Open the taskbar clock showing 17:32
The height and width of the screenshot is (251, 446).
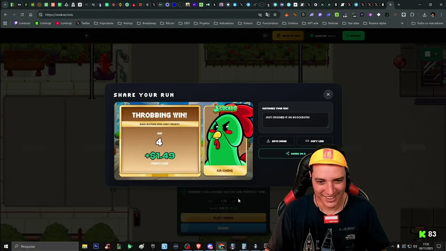pyautogui.click(x=426, y=246)
